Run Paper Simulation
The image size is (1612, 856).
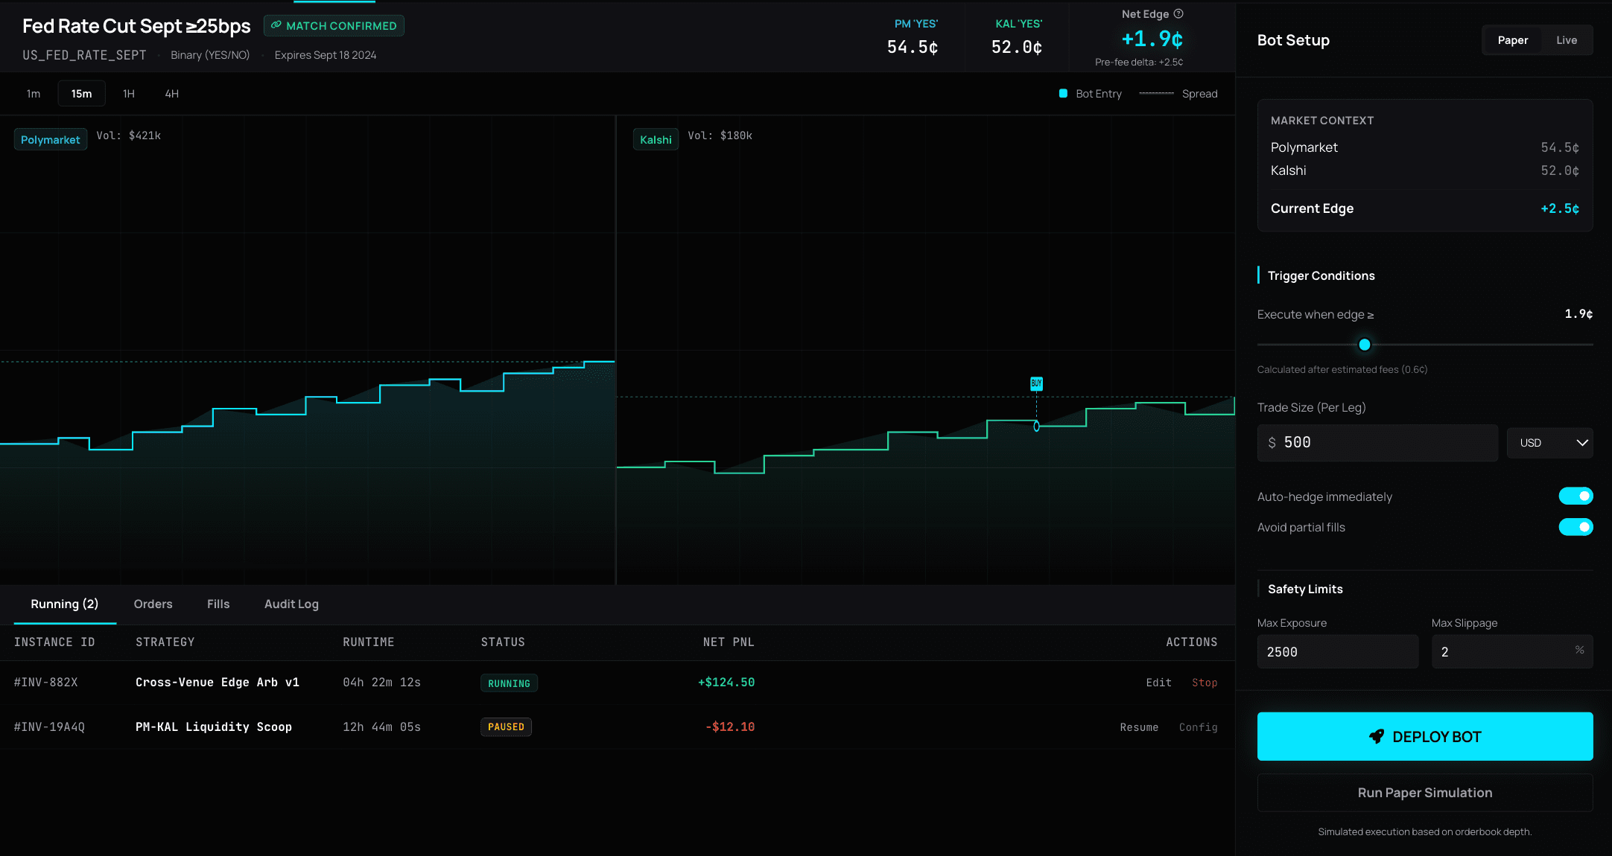[x=1424, y=793]
